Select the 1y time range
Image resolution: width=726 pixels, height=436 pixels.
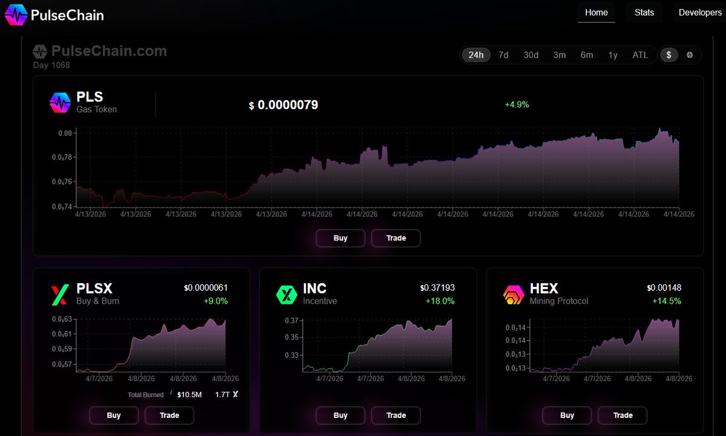613,55
